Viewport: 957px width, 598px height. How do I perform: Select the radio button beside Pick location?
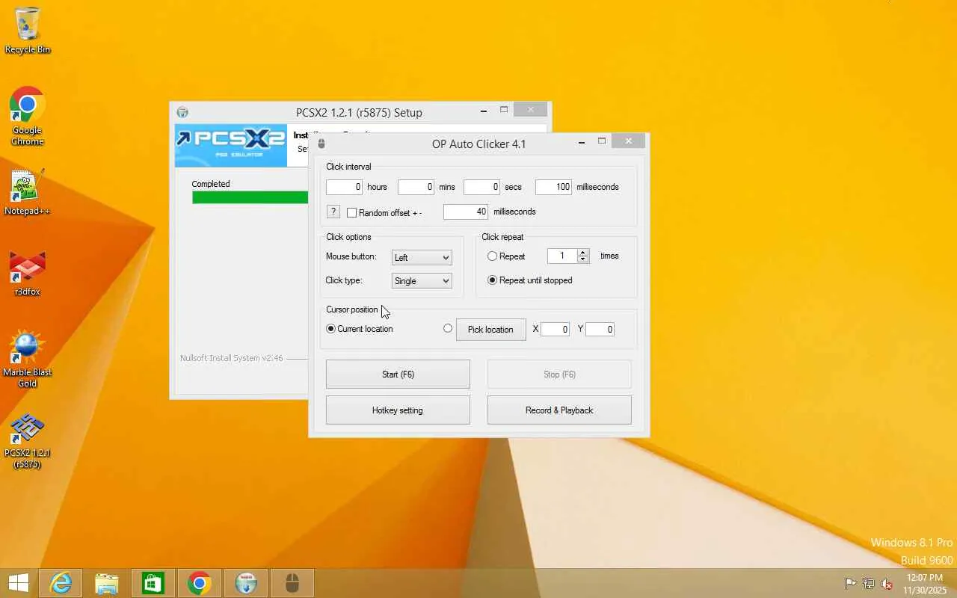[x=448, y=328]
